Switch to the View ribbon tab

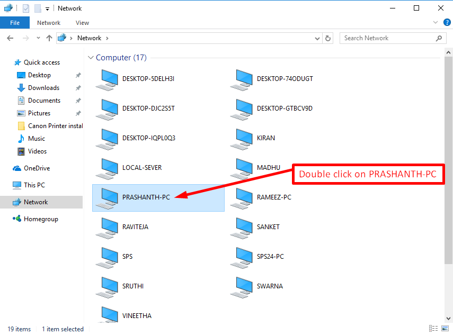82,22
